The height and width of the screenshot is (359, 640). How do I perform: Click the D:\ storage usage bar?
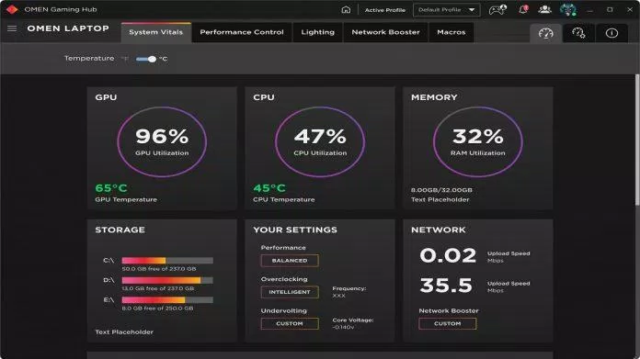click(167, 280)
